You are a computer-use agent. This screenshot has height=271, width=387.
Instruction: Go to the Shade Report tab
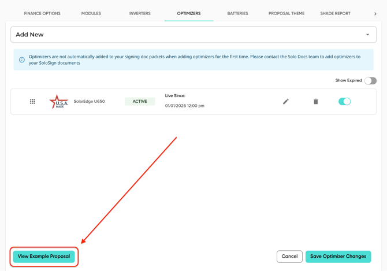[335, 13]
